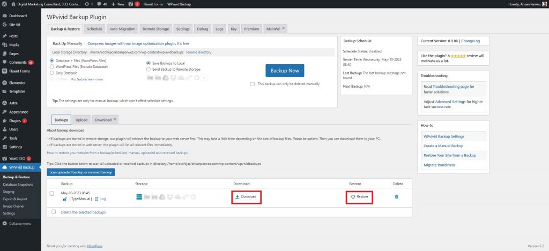This screenshot has width=549, height=251.
Task: Open the Astra theme menu
Action: click(x=13, y=103)
